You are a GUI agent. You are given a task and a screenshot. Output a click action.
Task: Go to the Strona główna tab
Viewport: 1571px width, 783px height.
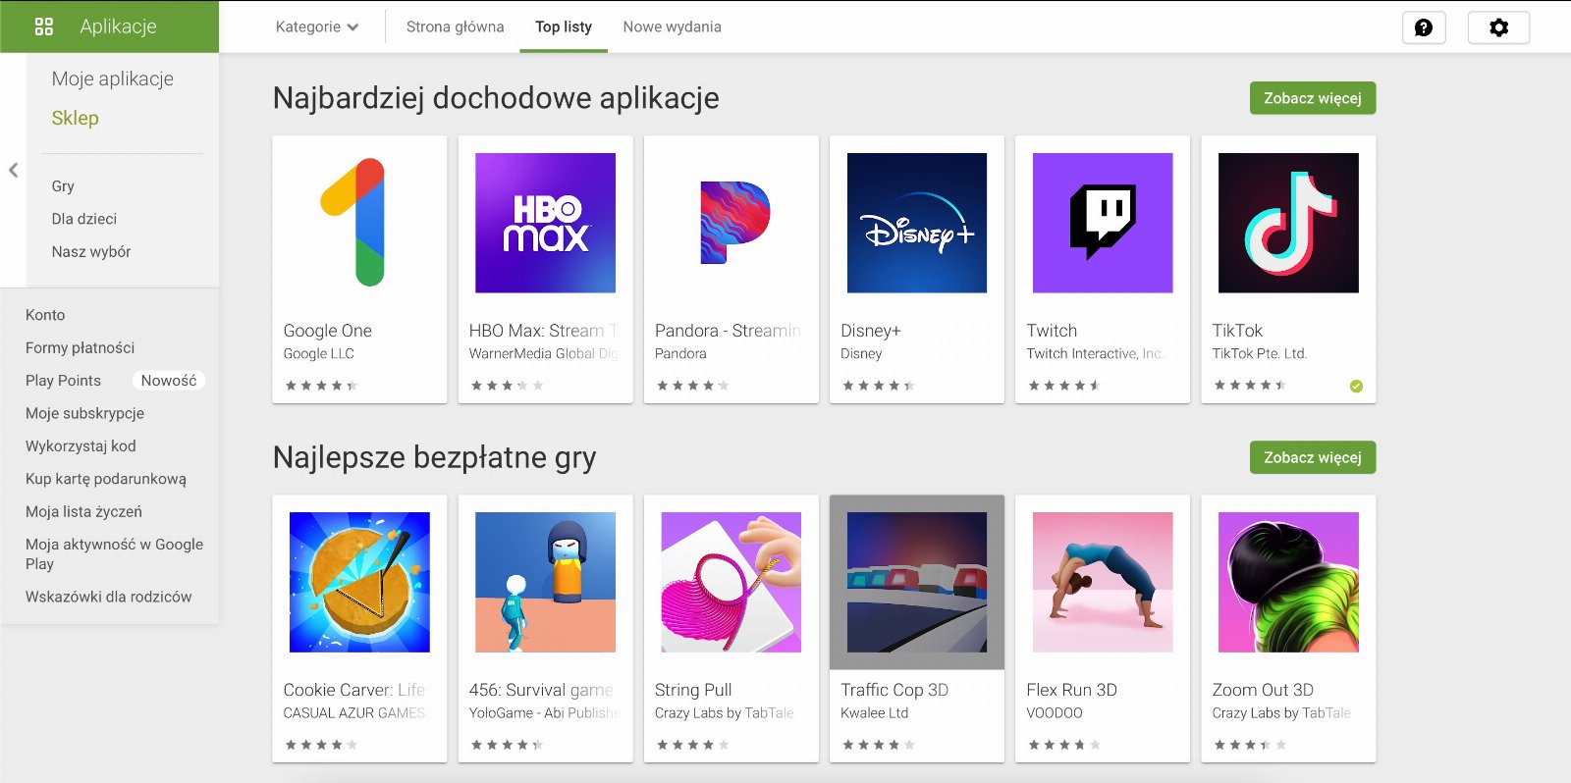(455, 26)
